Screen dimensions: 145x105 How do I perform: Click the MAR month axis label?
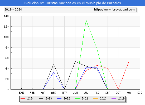43,93
